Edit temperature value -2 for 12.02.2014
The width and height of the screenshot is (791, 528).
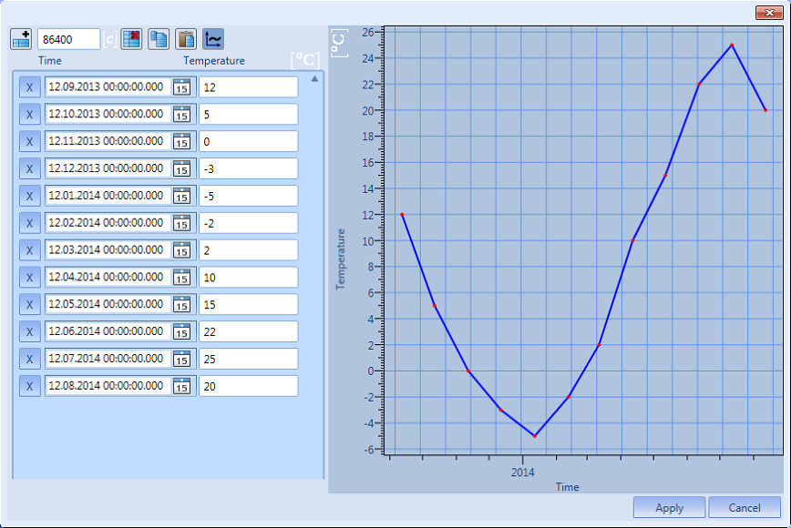click(248, 223)
